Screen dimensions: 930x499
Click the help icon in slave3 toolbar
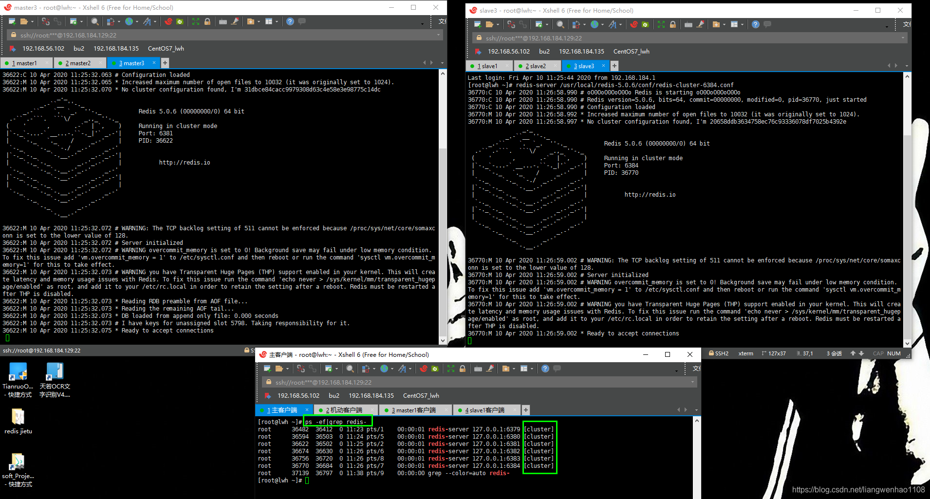(756, 24)
